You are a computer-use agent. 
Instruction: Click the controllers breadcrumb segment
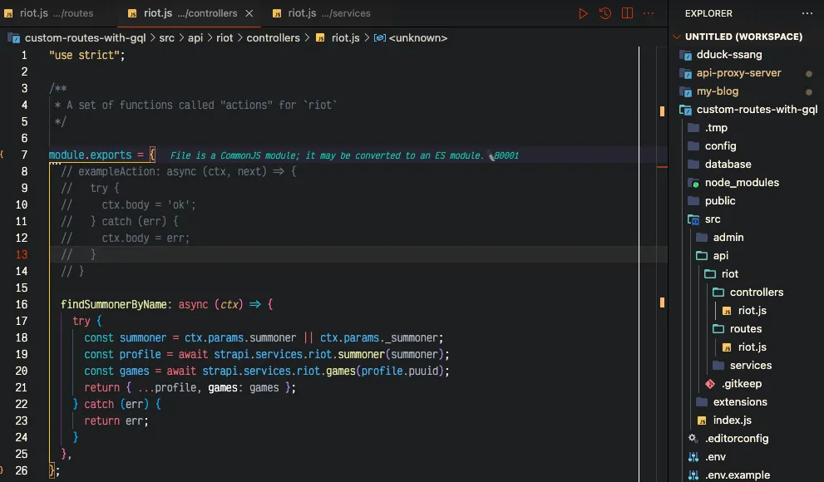pos(273,38)
